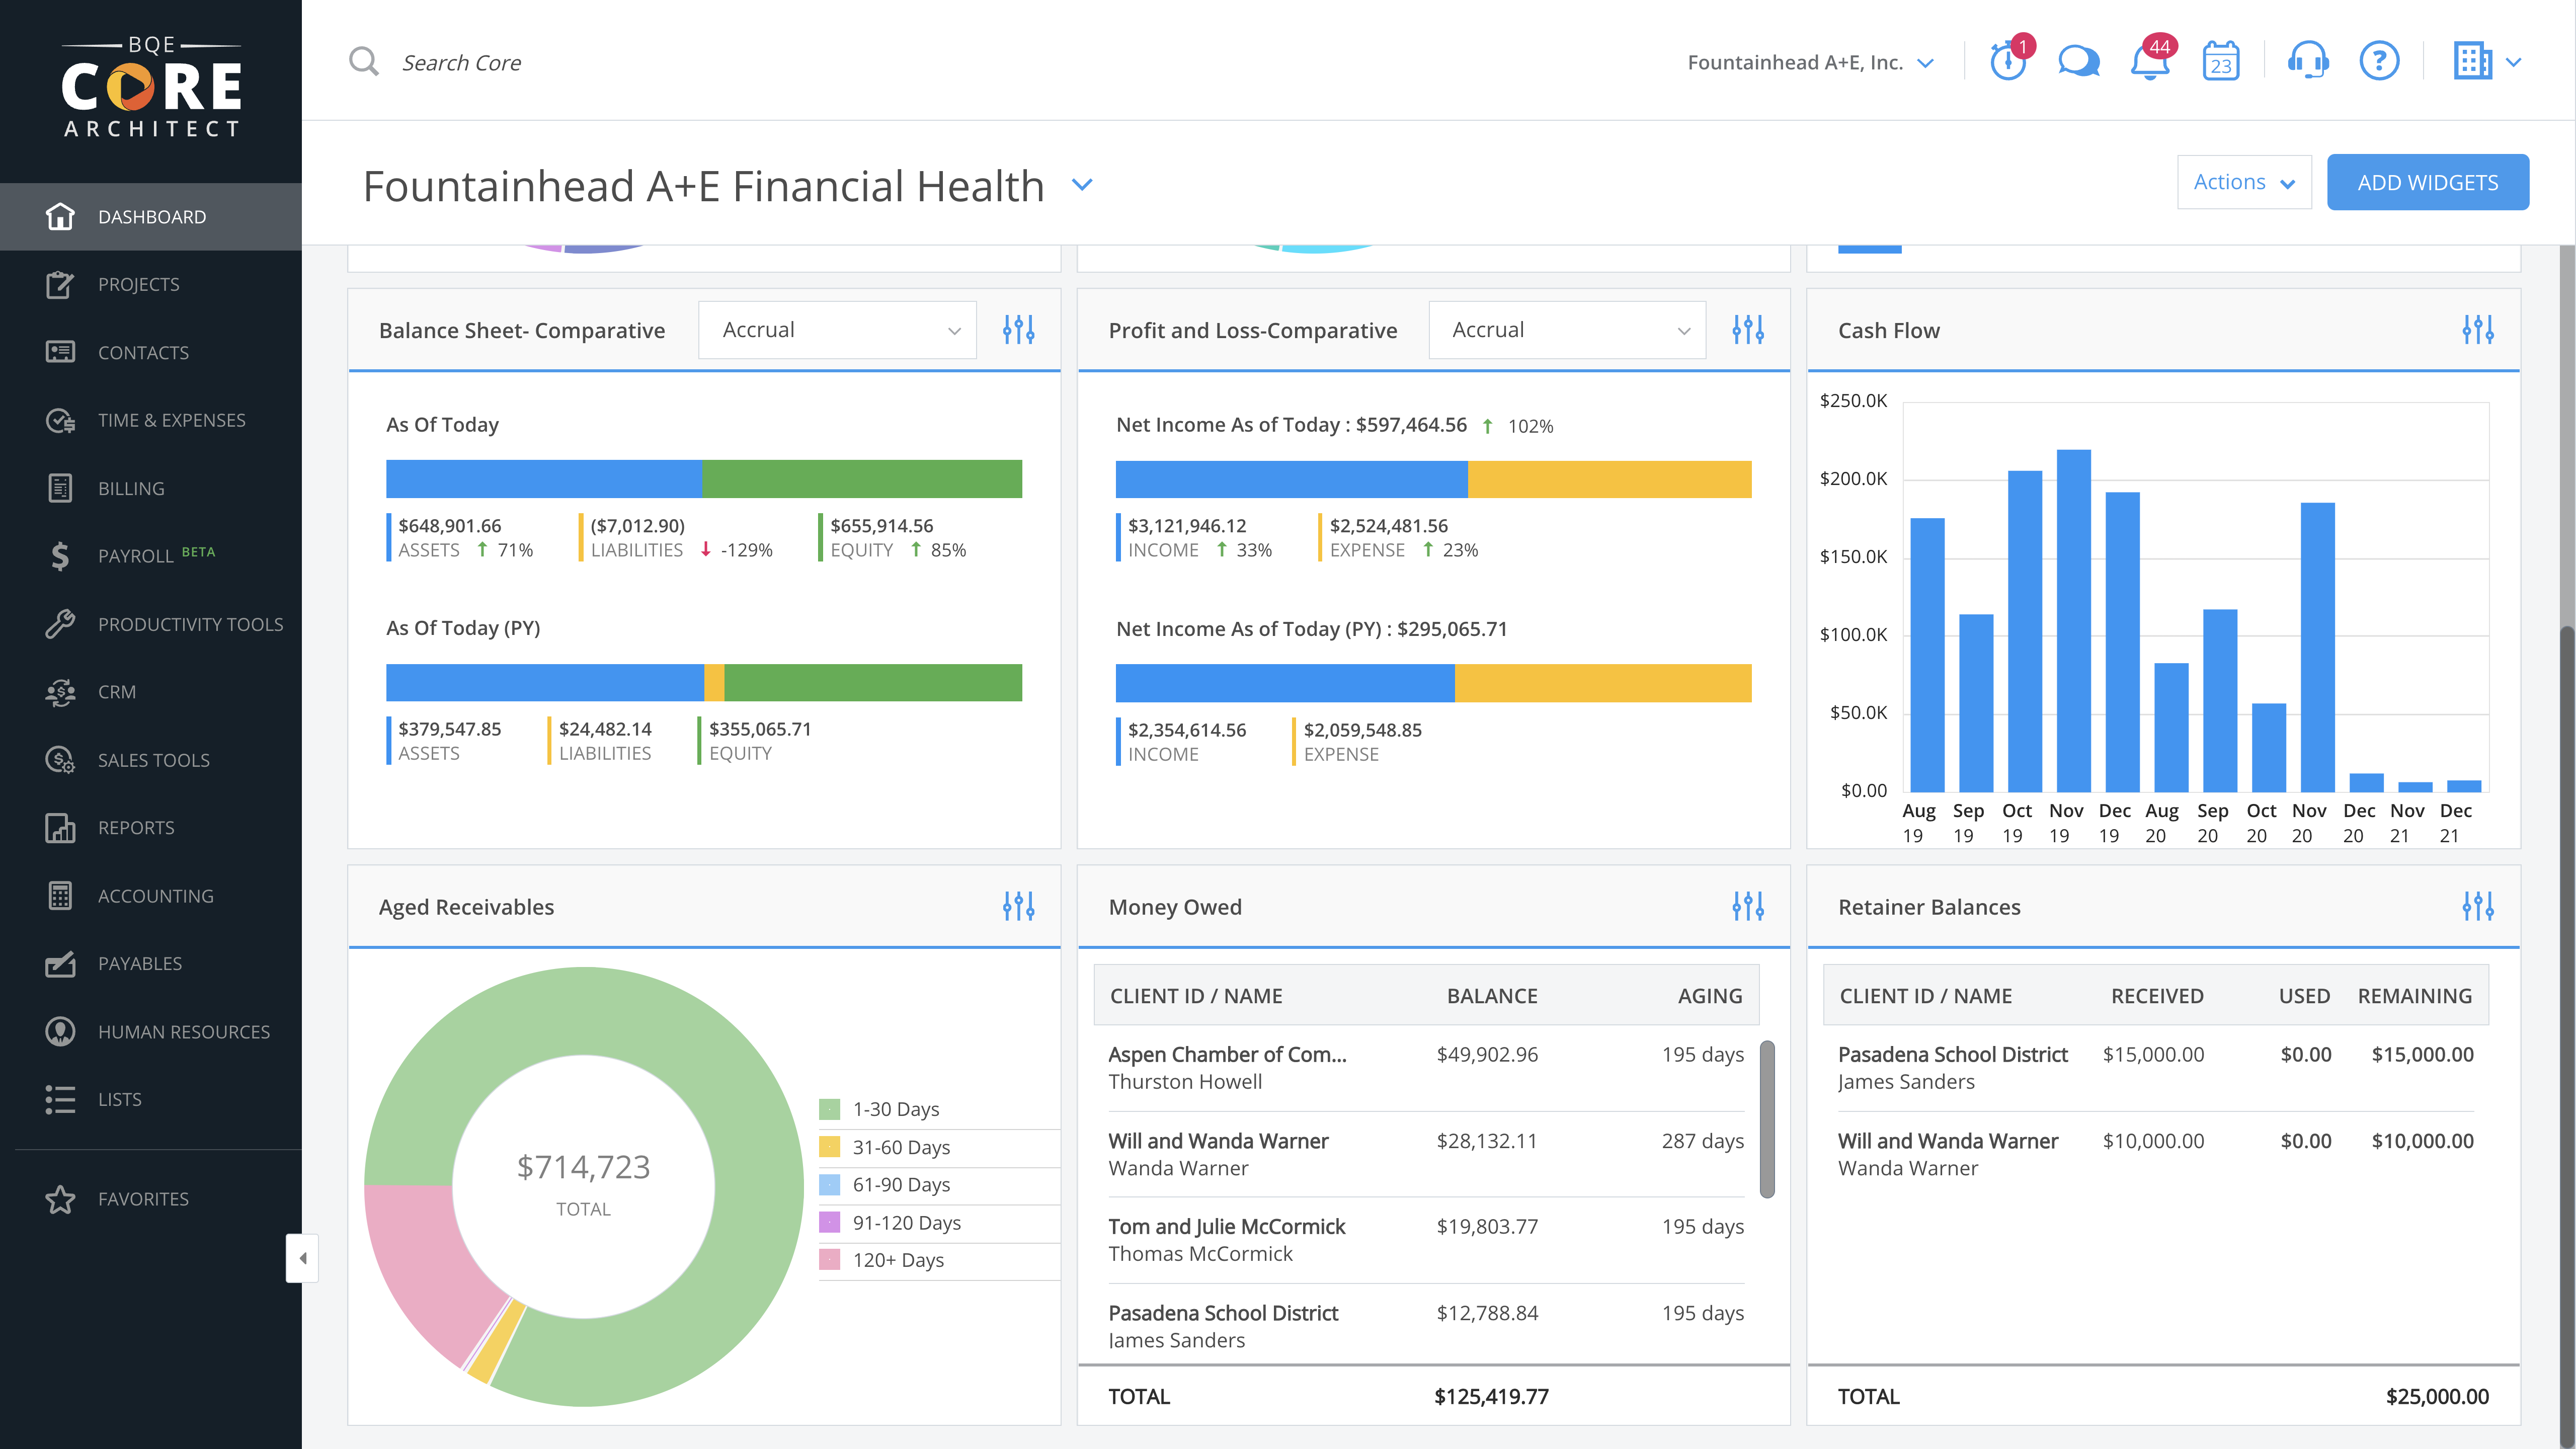Click the ADD WIDGETS button
Viewport: 2576px width, 1449px height.
2428,182
